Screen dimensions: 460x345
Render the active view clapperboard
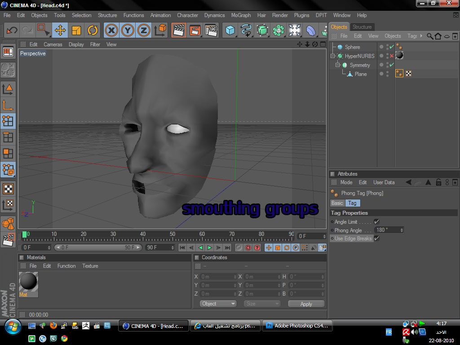click(x=179, y=30)
